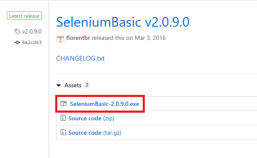Open the SeleniumBasic v2.0.9.0 release title

coord(123,22)
